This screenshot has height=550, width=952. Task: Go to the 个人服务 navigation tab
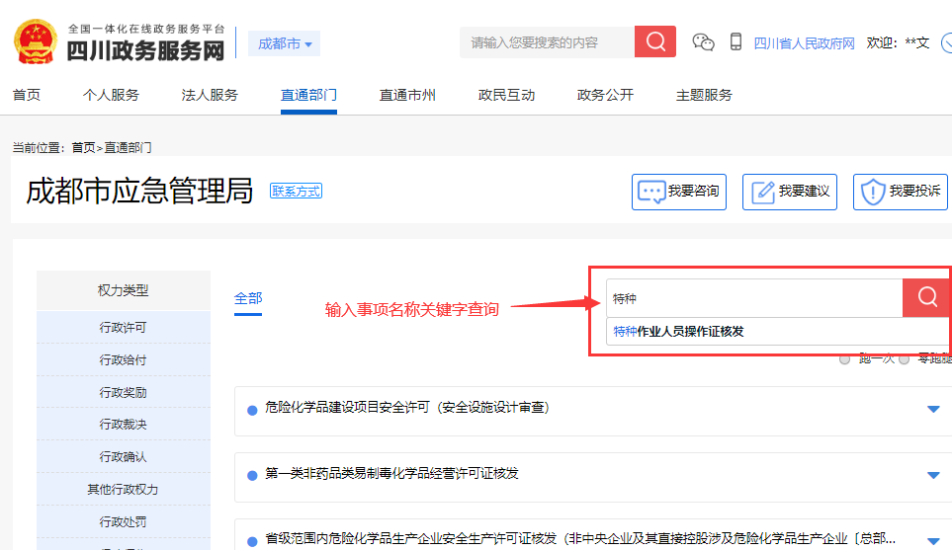point(111,95)
